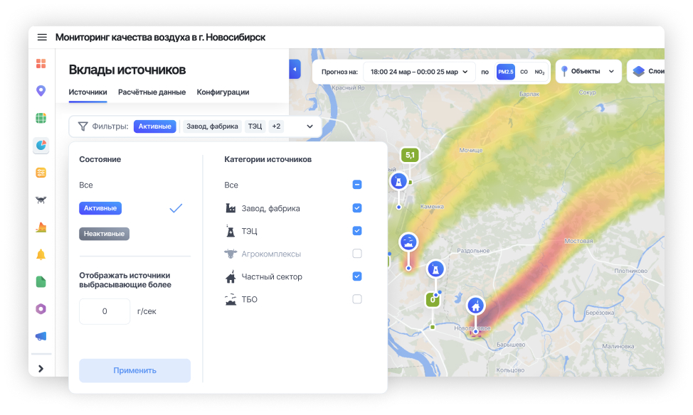Collapse the side panel with arrow handle

[x=295, y=70]
